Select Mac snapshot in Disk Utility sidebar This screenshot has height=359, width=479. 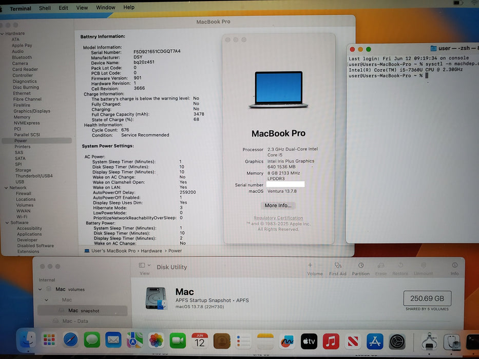tap(83, 310)
